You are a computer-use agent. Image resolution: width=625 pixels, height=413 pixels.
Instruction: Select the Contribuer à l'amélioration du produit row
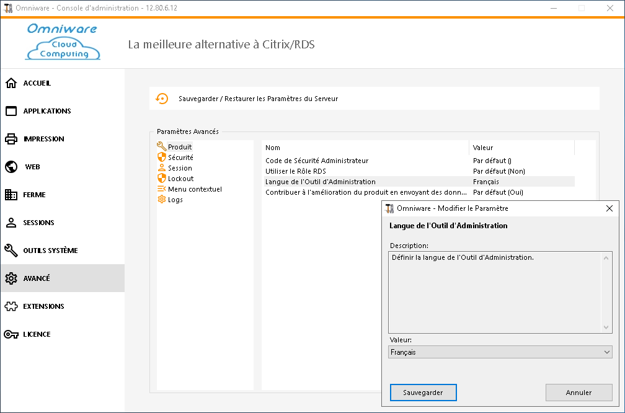[x=419, y=192]
